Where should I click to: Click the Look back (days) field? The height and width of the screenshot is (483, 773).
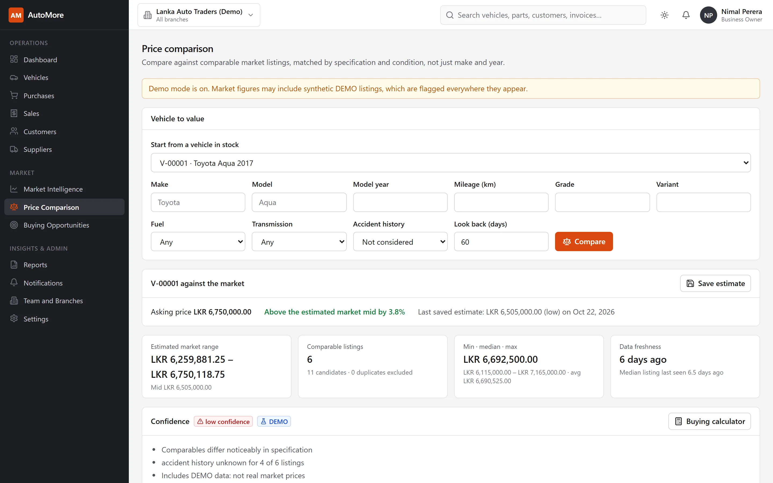501,242
